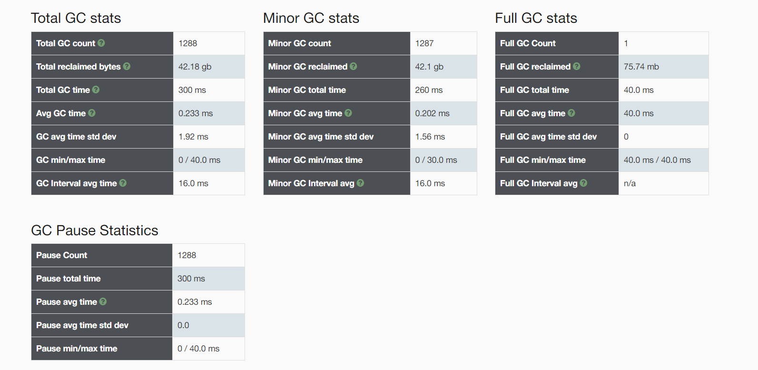Screen dimensions: 758x370
Task: Click the GC Pause Statistics heading
Action: 95,230
